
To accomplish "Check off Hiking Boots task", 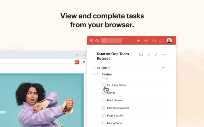I will click(x=104, y=123).
